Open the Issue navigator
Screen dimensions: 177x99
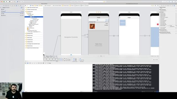(x=12, y=5)
